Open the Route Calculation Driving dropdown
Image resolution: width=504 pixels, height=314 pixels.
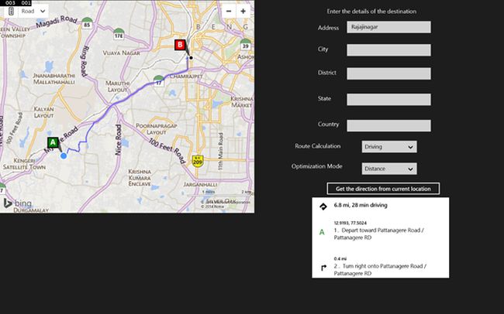point(389,147)
